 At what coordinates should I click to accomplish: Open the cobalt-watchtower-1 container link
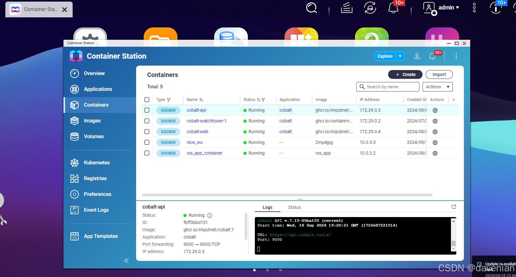[207, 121]
